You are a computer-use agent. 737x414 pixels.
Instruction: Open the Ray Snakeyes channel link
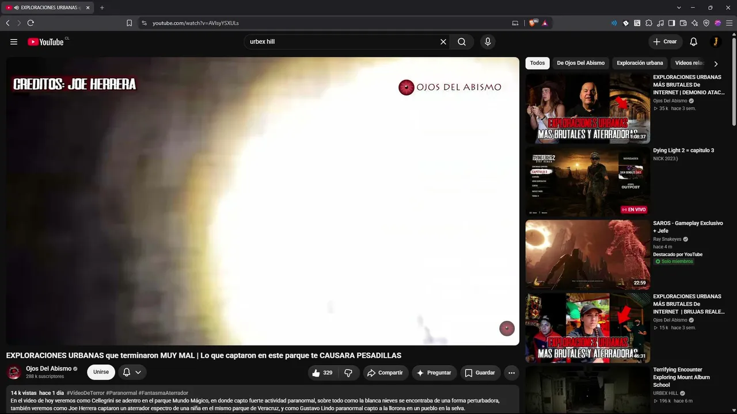[667, 239]
